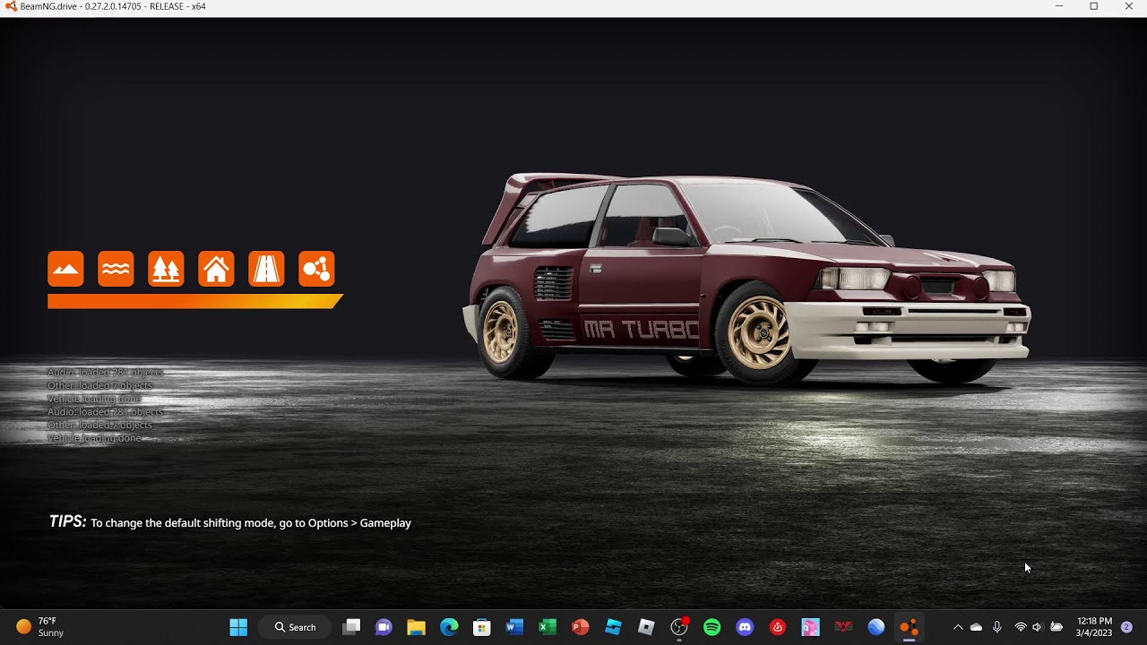1147x645 pixels.
Task: Open the taskbar Search box
Action: click(x=295, y=627)
